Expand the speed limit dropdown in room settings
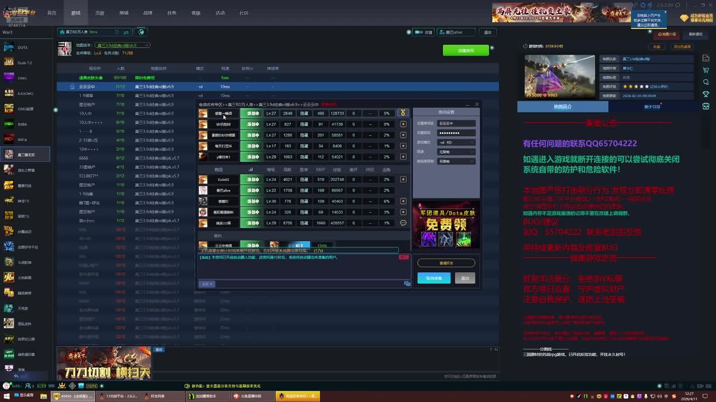The height and width of the screenshot is (402, 716). (x=456, y=152)
